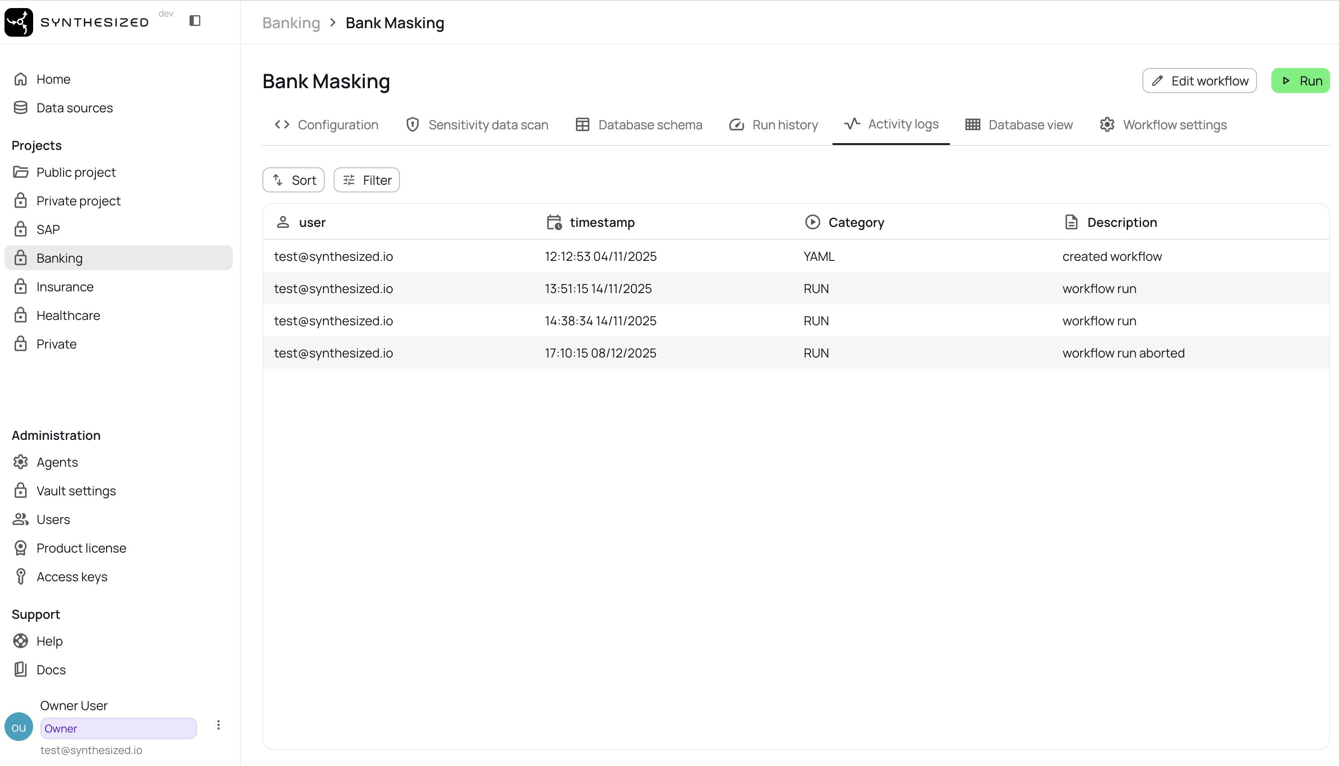This screenshot has width=1339, height=766.
Task: Click the timestamp column header
Action: tap(602, 222)
